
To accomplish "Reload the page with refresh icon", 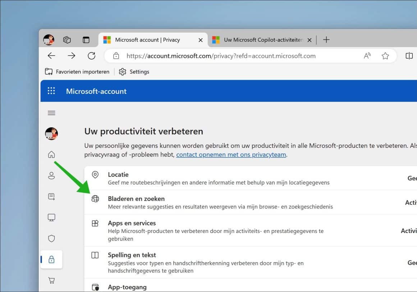I will 91,56.
